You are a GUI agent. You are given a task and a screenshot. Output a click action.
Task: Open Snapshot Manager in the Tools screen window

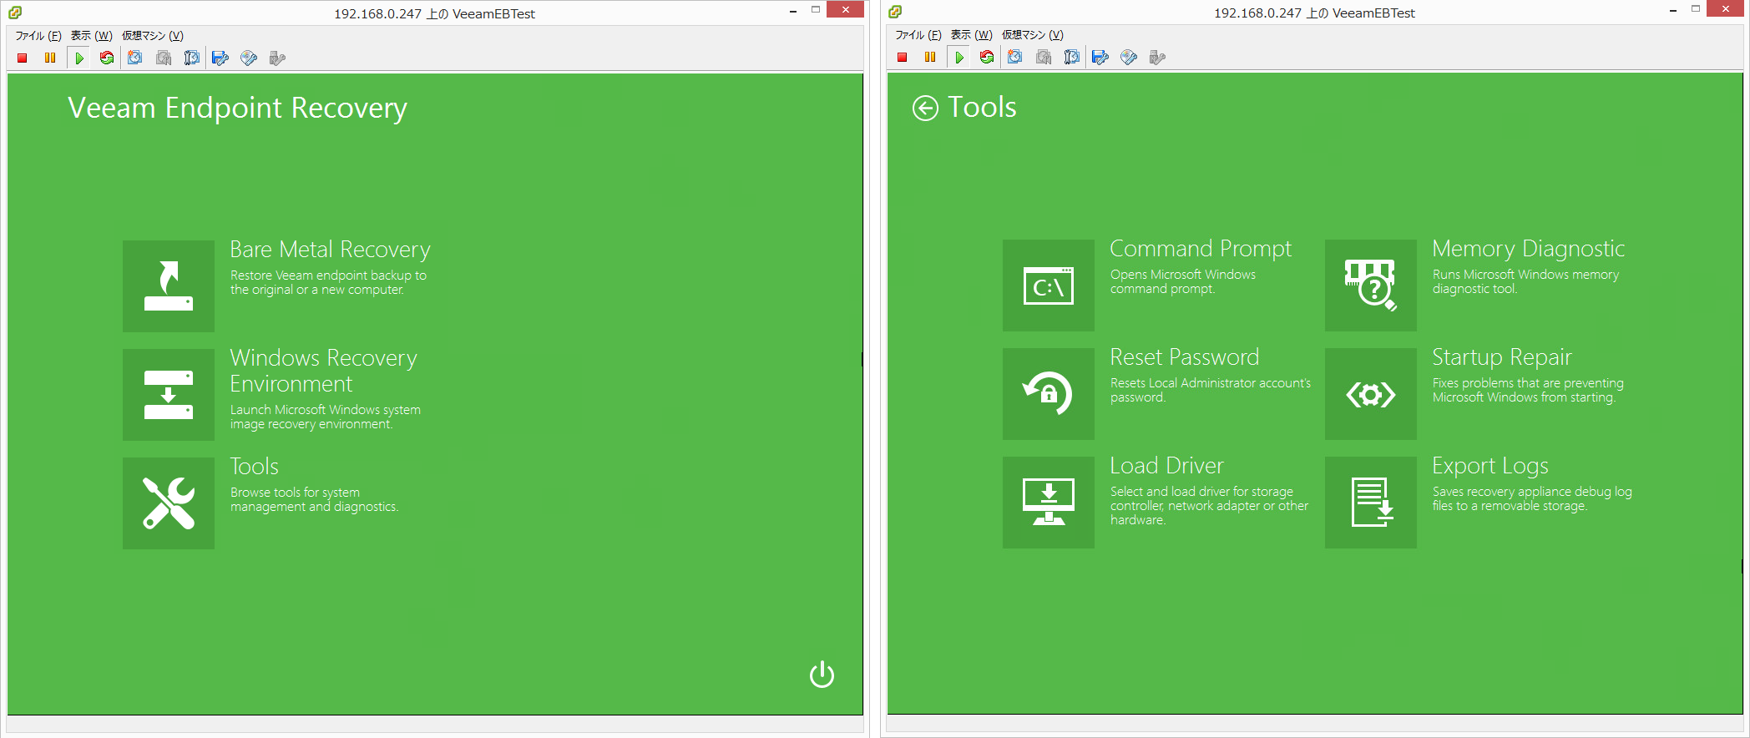click(1072, 57)
